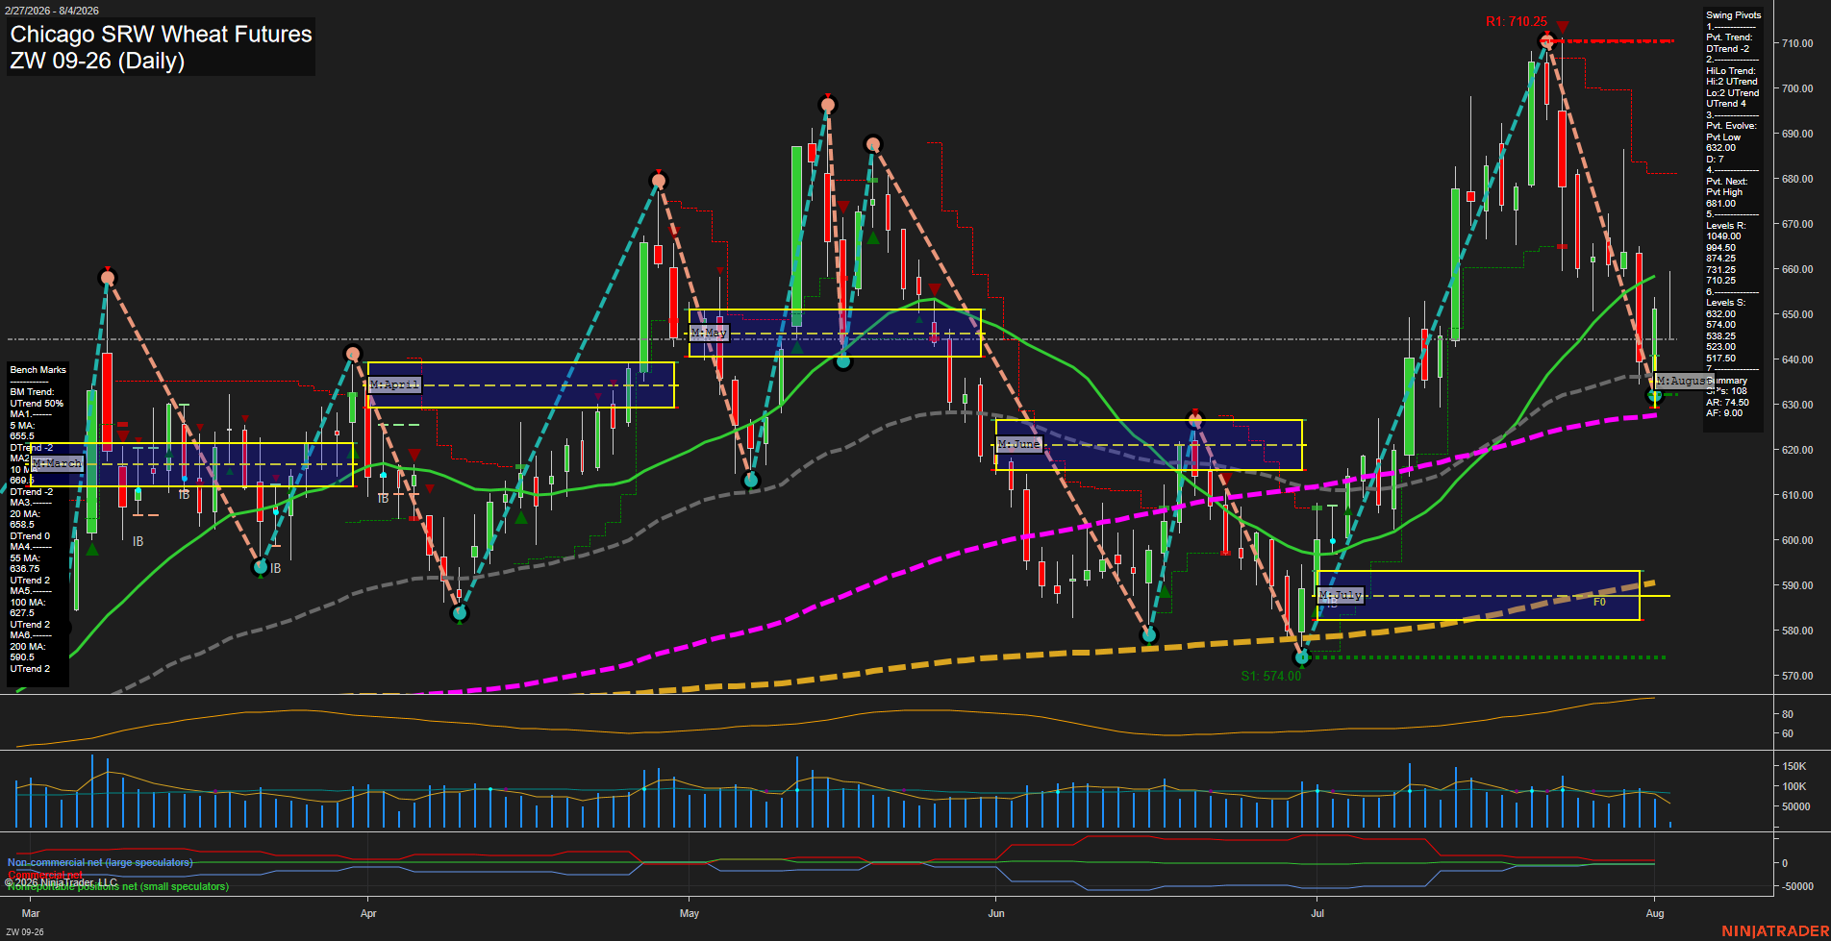Click the BM Trend: label
This screenshot has height=941, width=1831.
click(x=32, y=392)
